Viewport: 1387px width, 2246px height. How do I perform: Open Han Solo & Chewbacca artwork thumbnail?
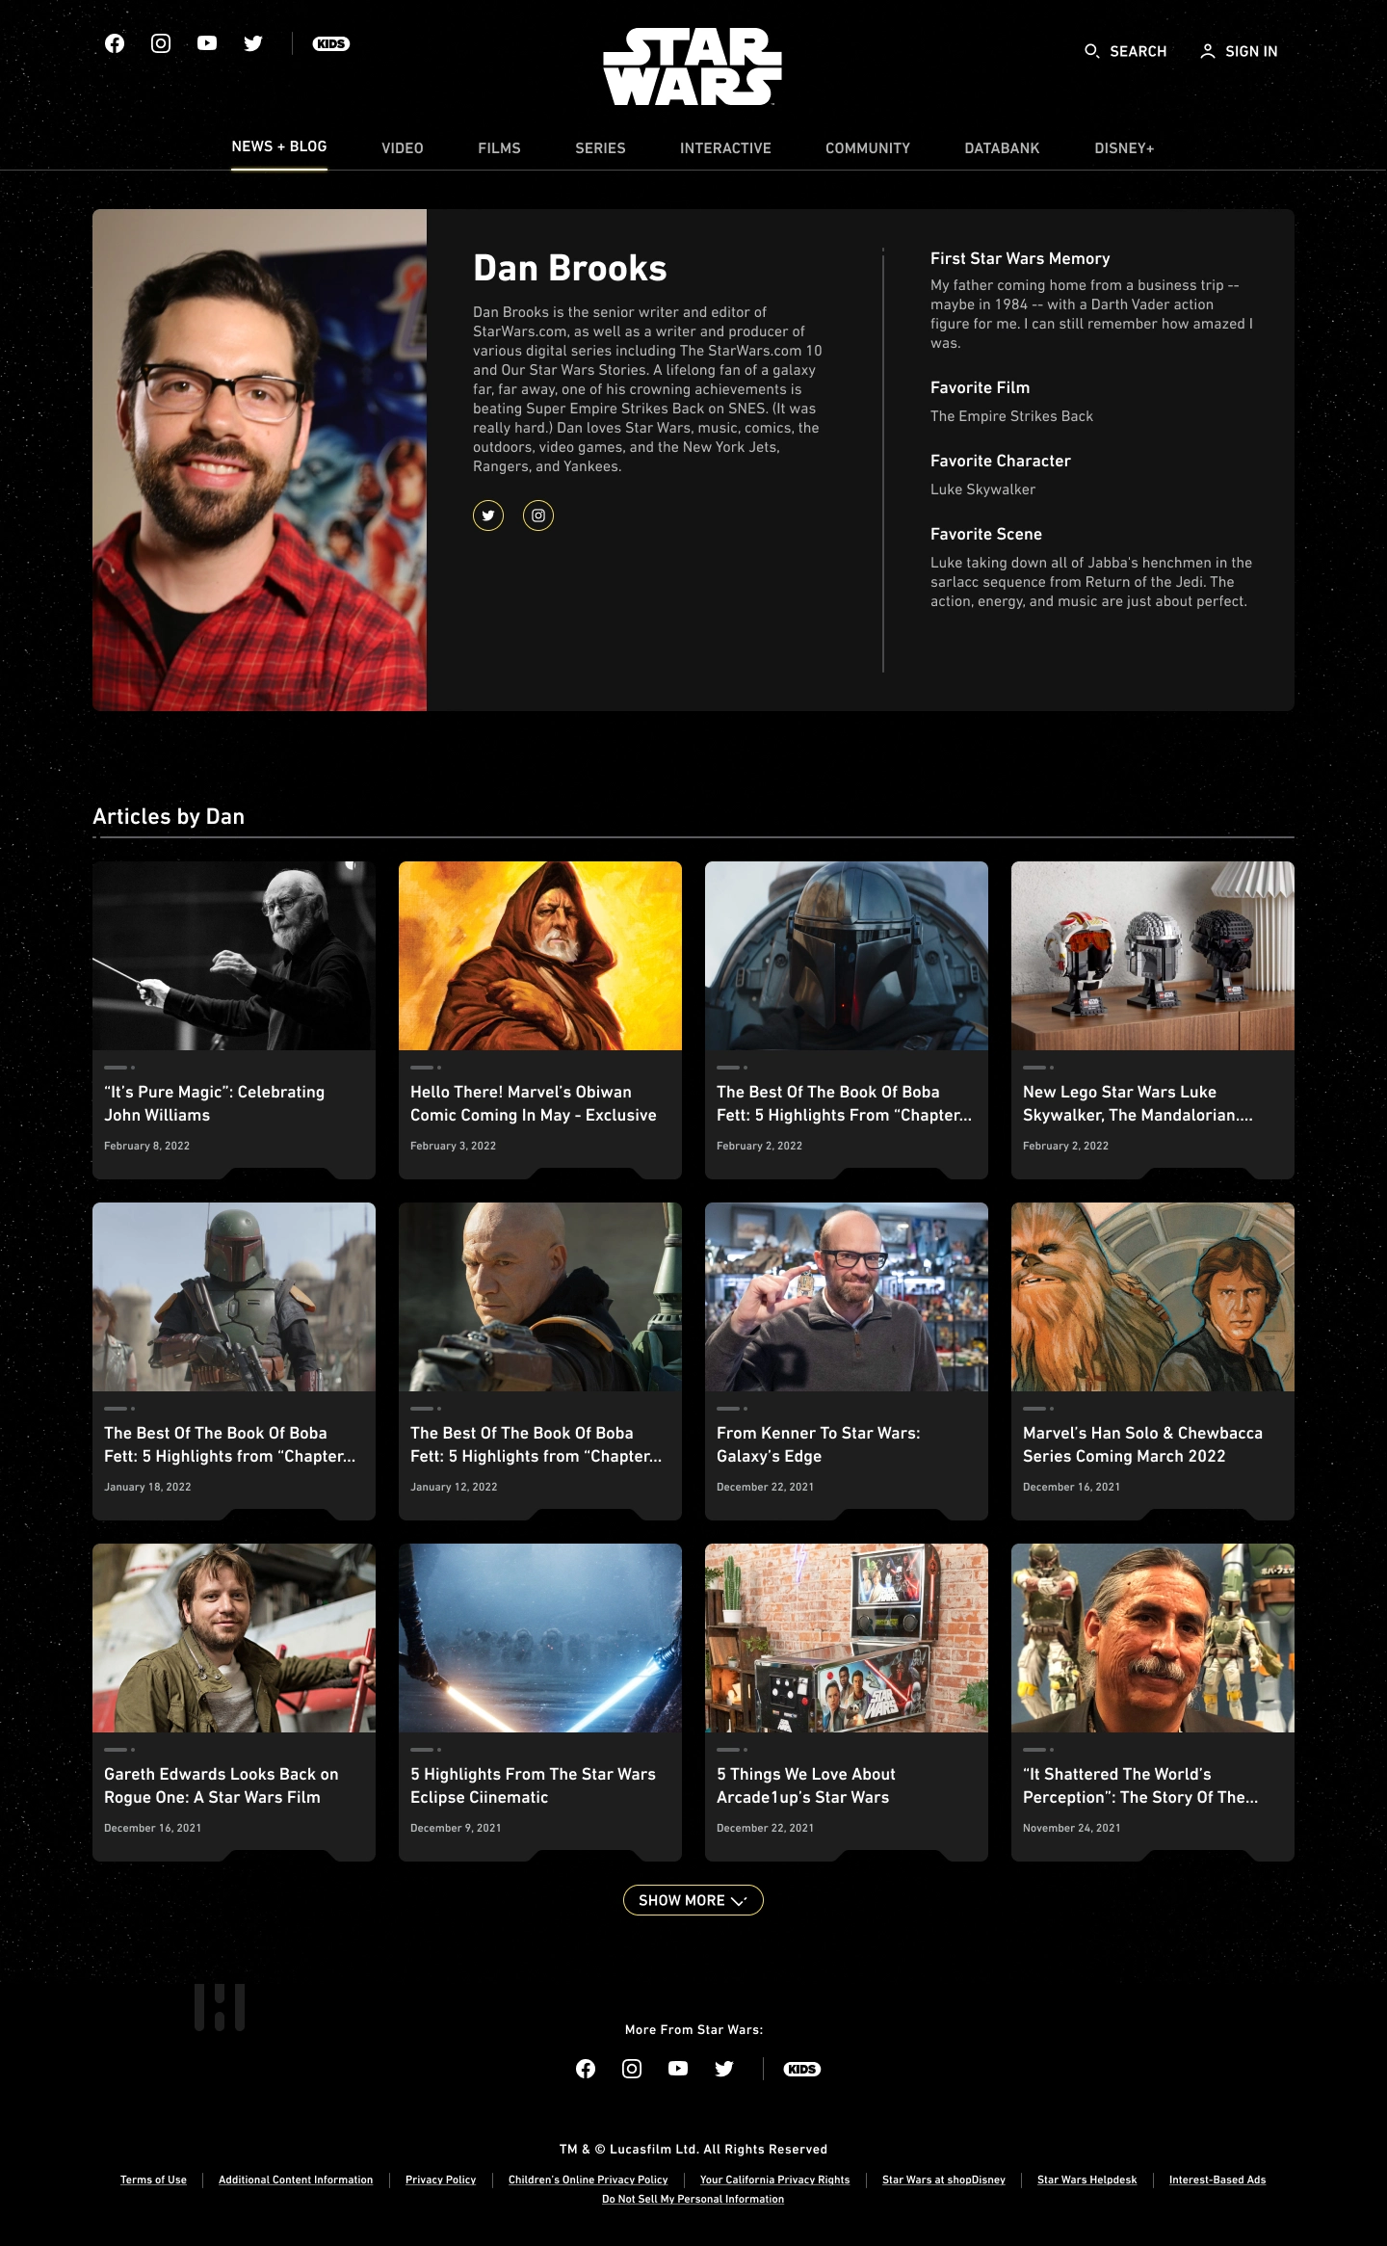pyautogui.click(x=1153, y=1297)
